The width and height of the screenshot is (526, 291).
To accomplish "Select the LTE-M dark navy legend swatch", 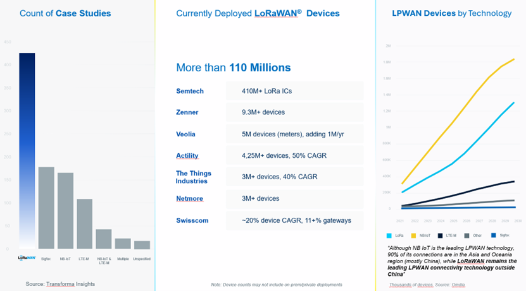I will (440, 235).
